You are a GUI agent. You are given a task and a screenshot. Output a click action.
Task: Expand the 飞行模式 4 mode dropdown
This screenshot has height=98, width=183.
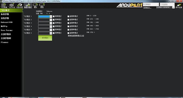click(x=45, y=26)
